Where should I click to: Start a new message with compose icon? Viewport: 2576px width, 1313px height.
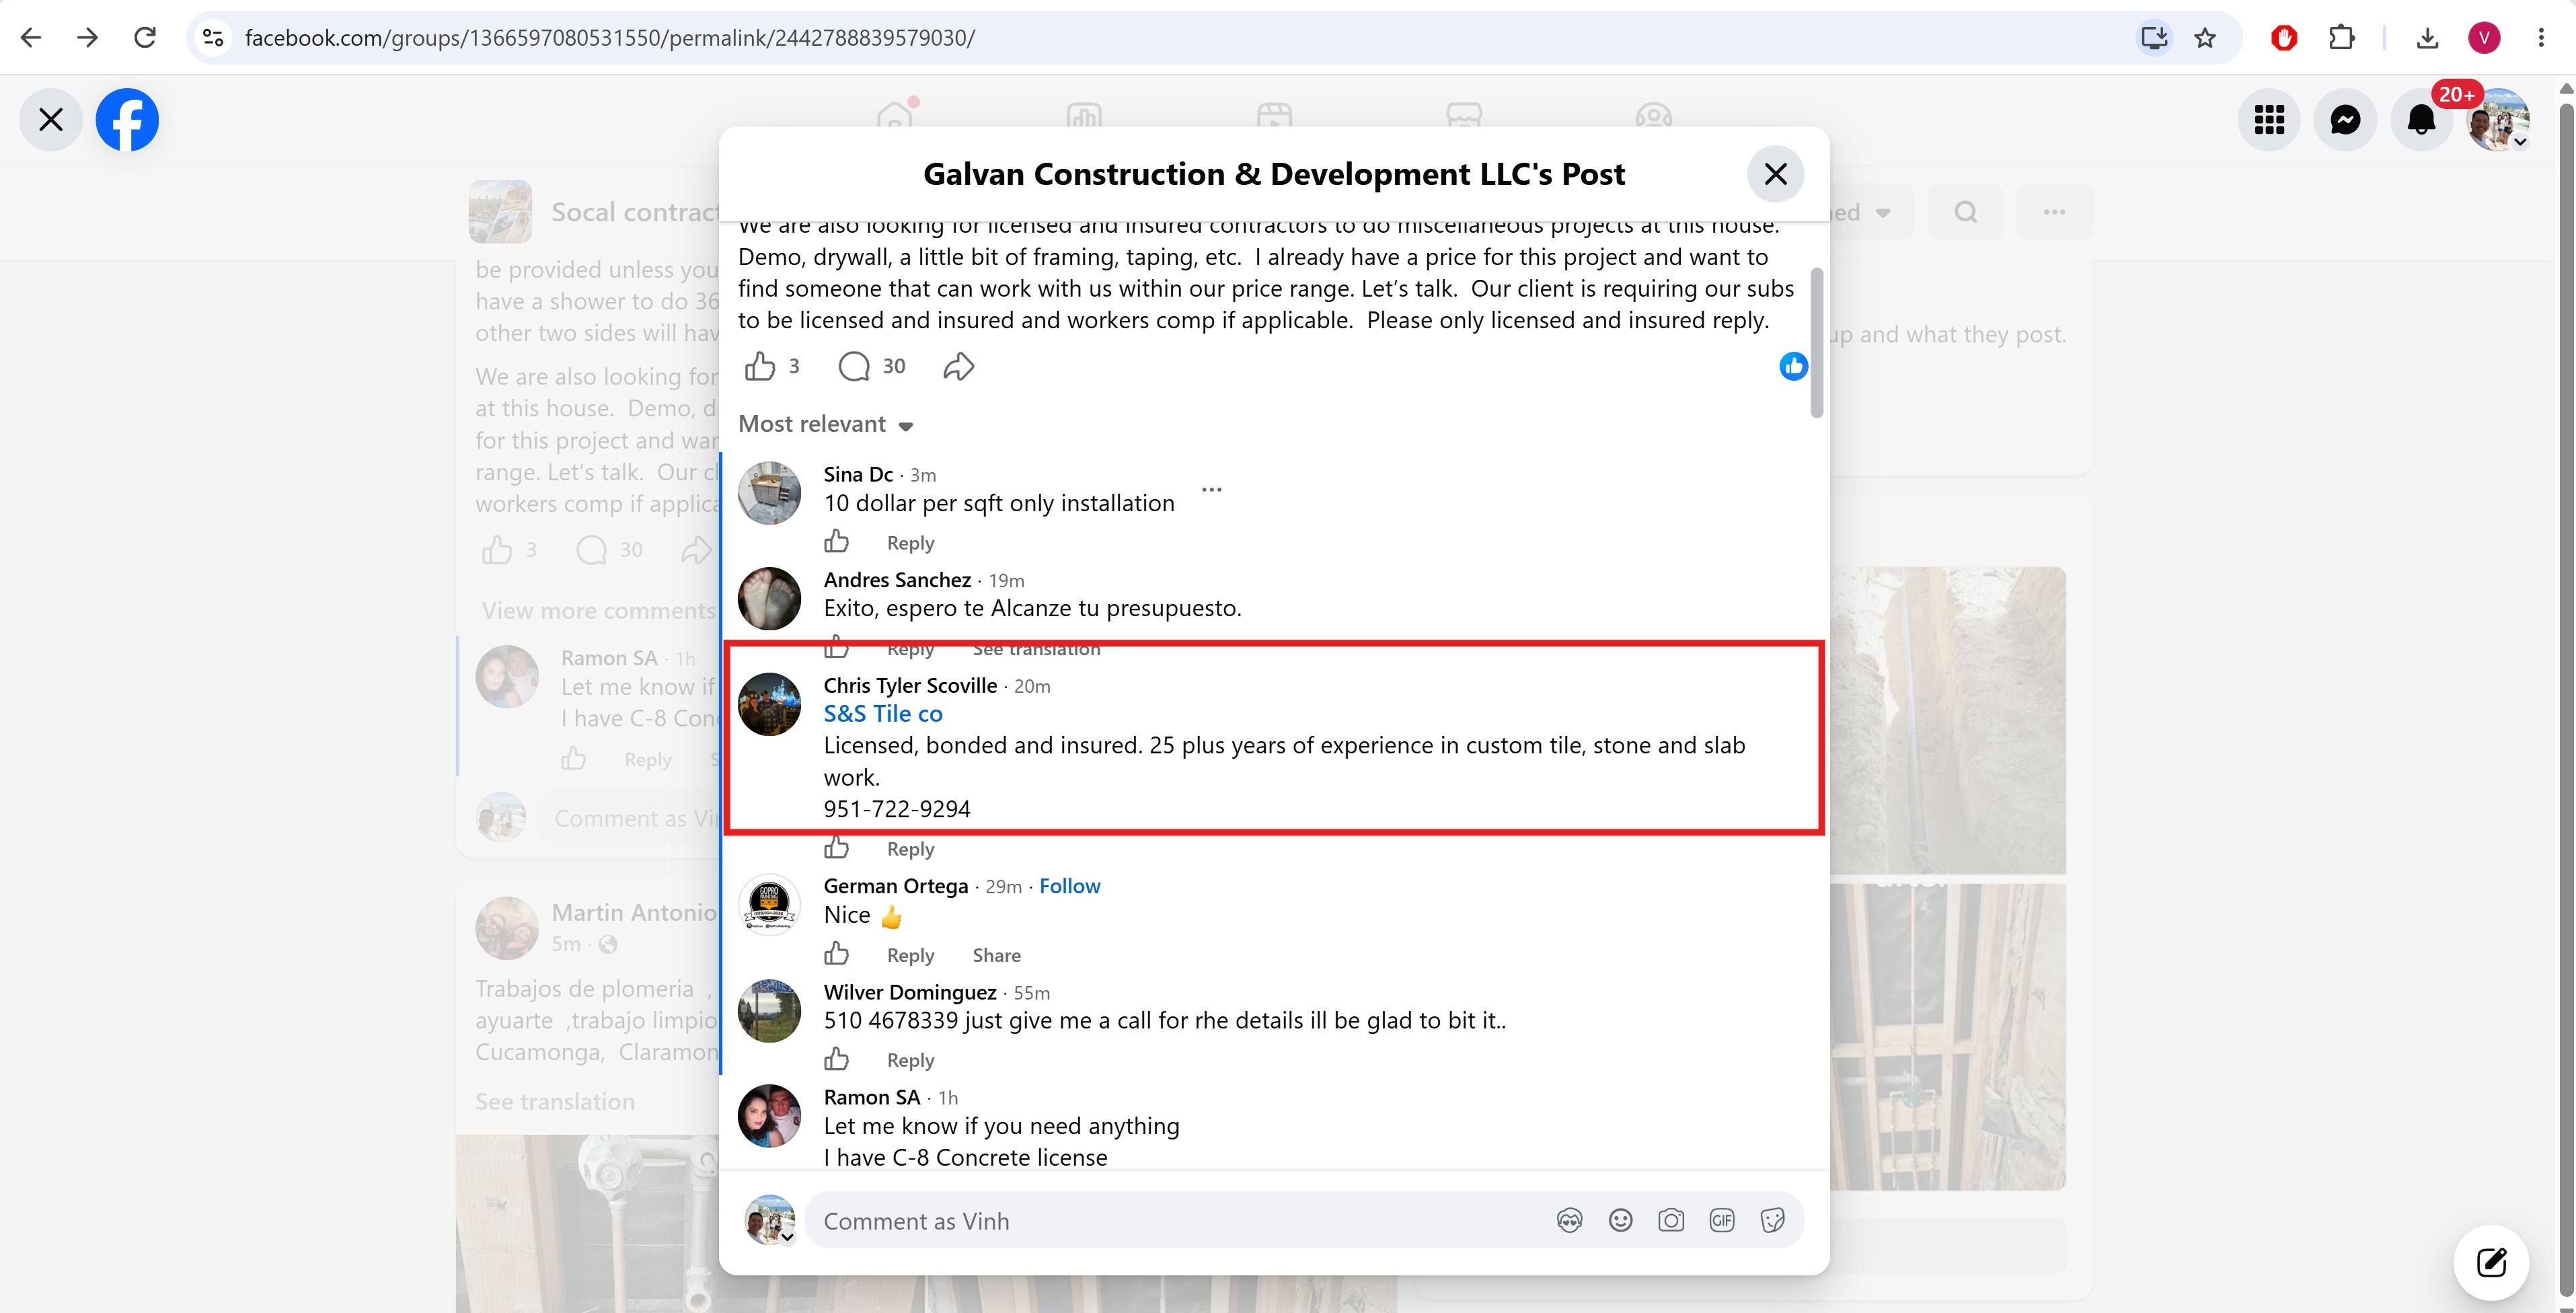pos(2491,1262)
